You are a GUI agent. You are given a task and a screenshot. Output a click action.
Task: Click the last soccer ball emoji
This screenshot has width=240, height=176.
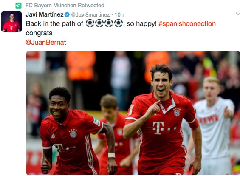click(x=119, y=23)
